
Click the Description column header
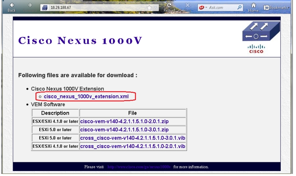point(55,113)
